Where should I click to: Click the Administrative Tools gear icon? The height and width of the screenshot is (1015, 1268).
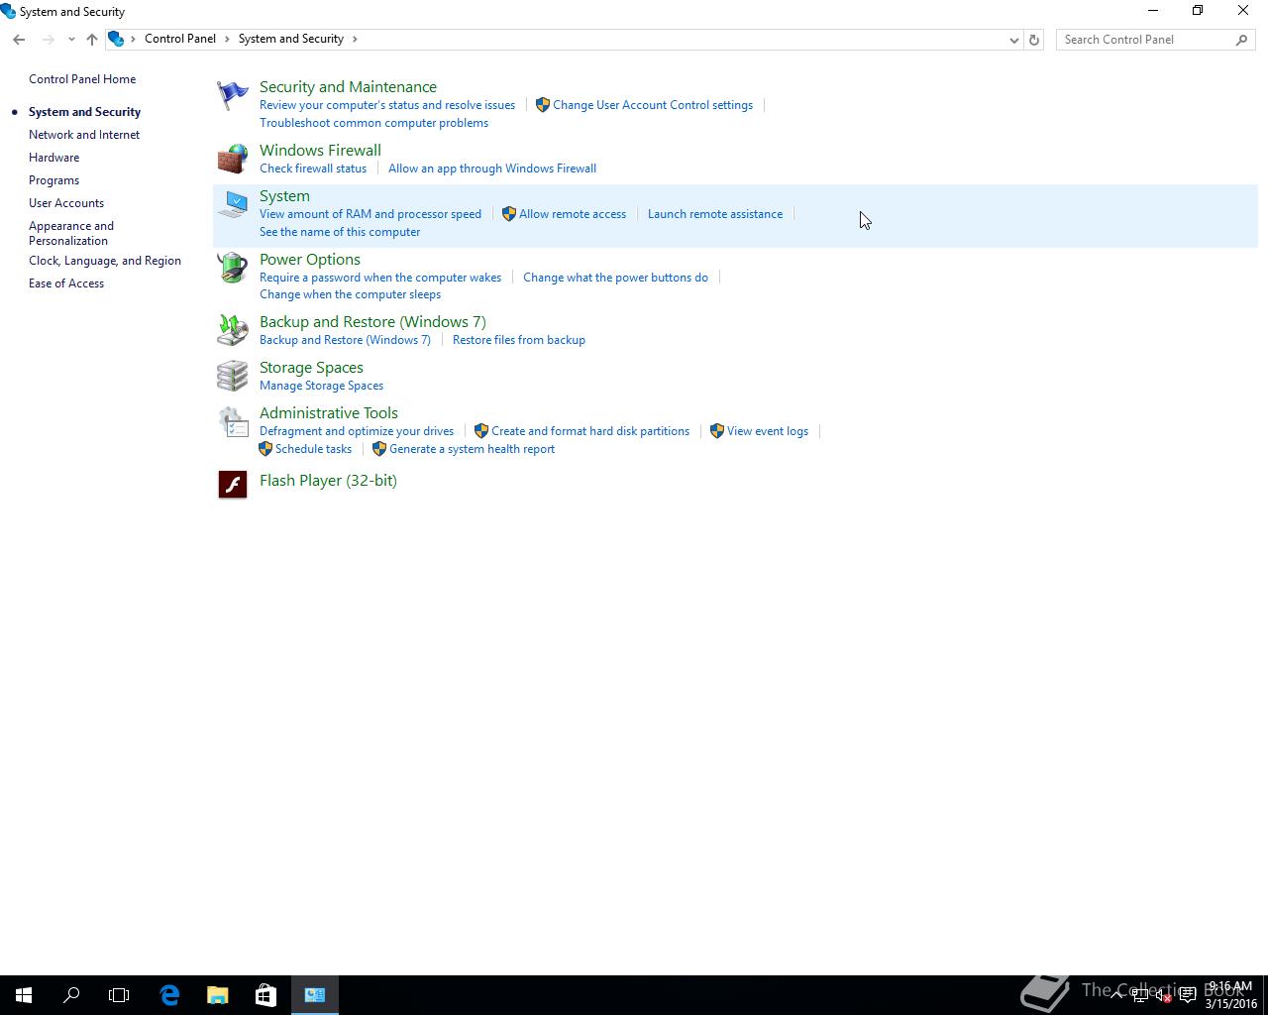(x=233, y=421)
